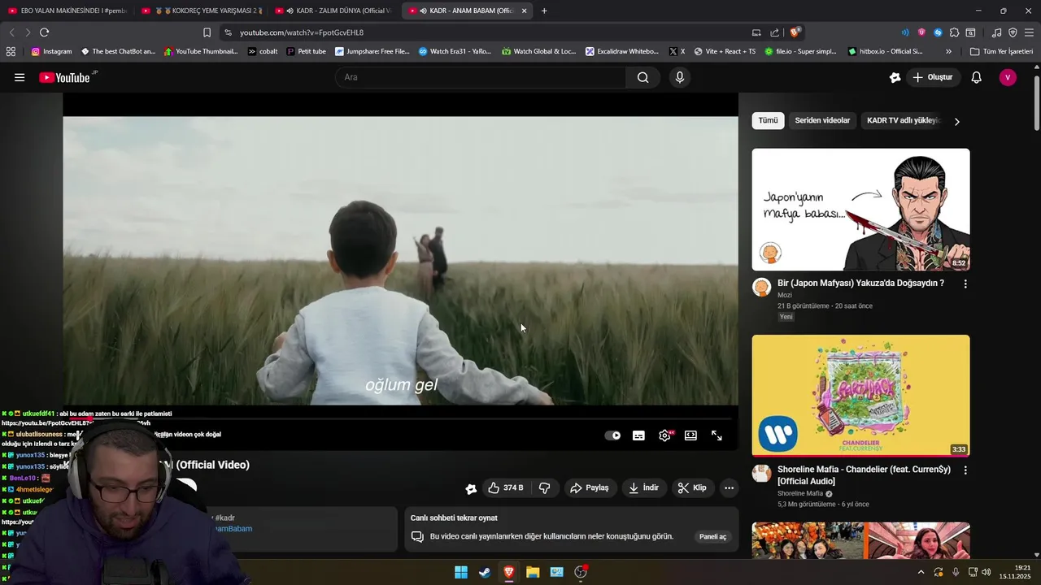The image size is (1041, 585).
Task: Open apps grid icon on bookmarks bar
Action: 11,51
